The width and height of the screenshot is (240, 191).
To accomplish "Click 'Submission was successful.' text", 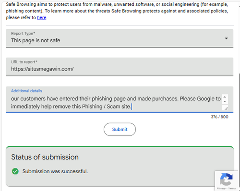I will tap(55, 171).
